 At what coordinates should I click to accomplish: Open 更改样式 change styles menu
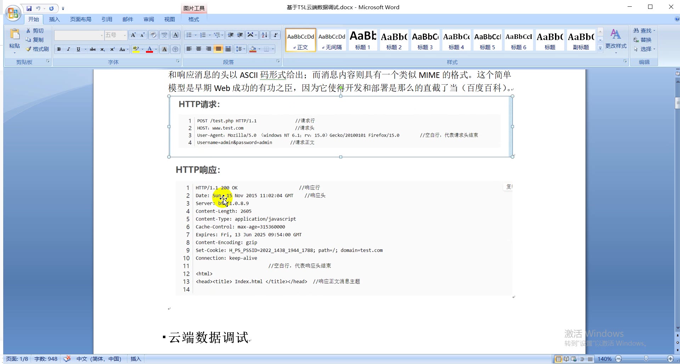click(616, 41)
